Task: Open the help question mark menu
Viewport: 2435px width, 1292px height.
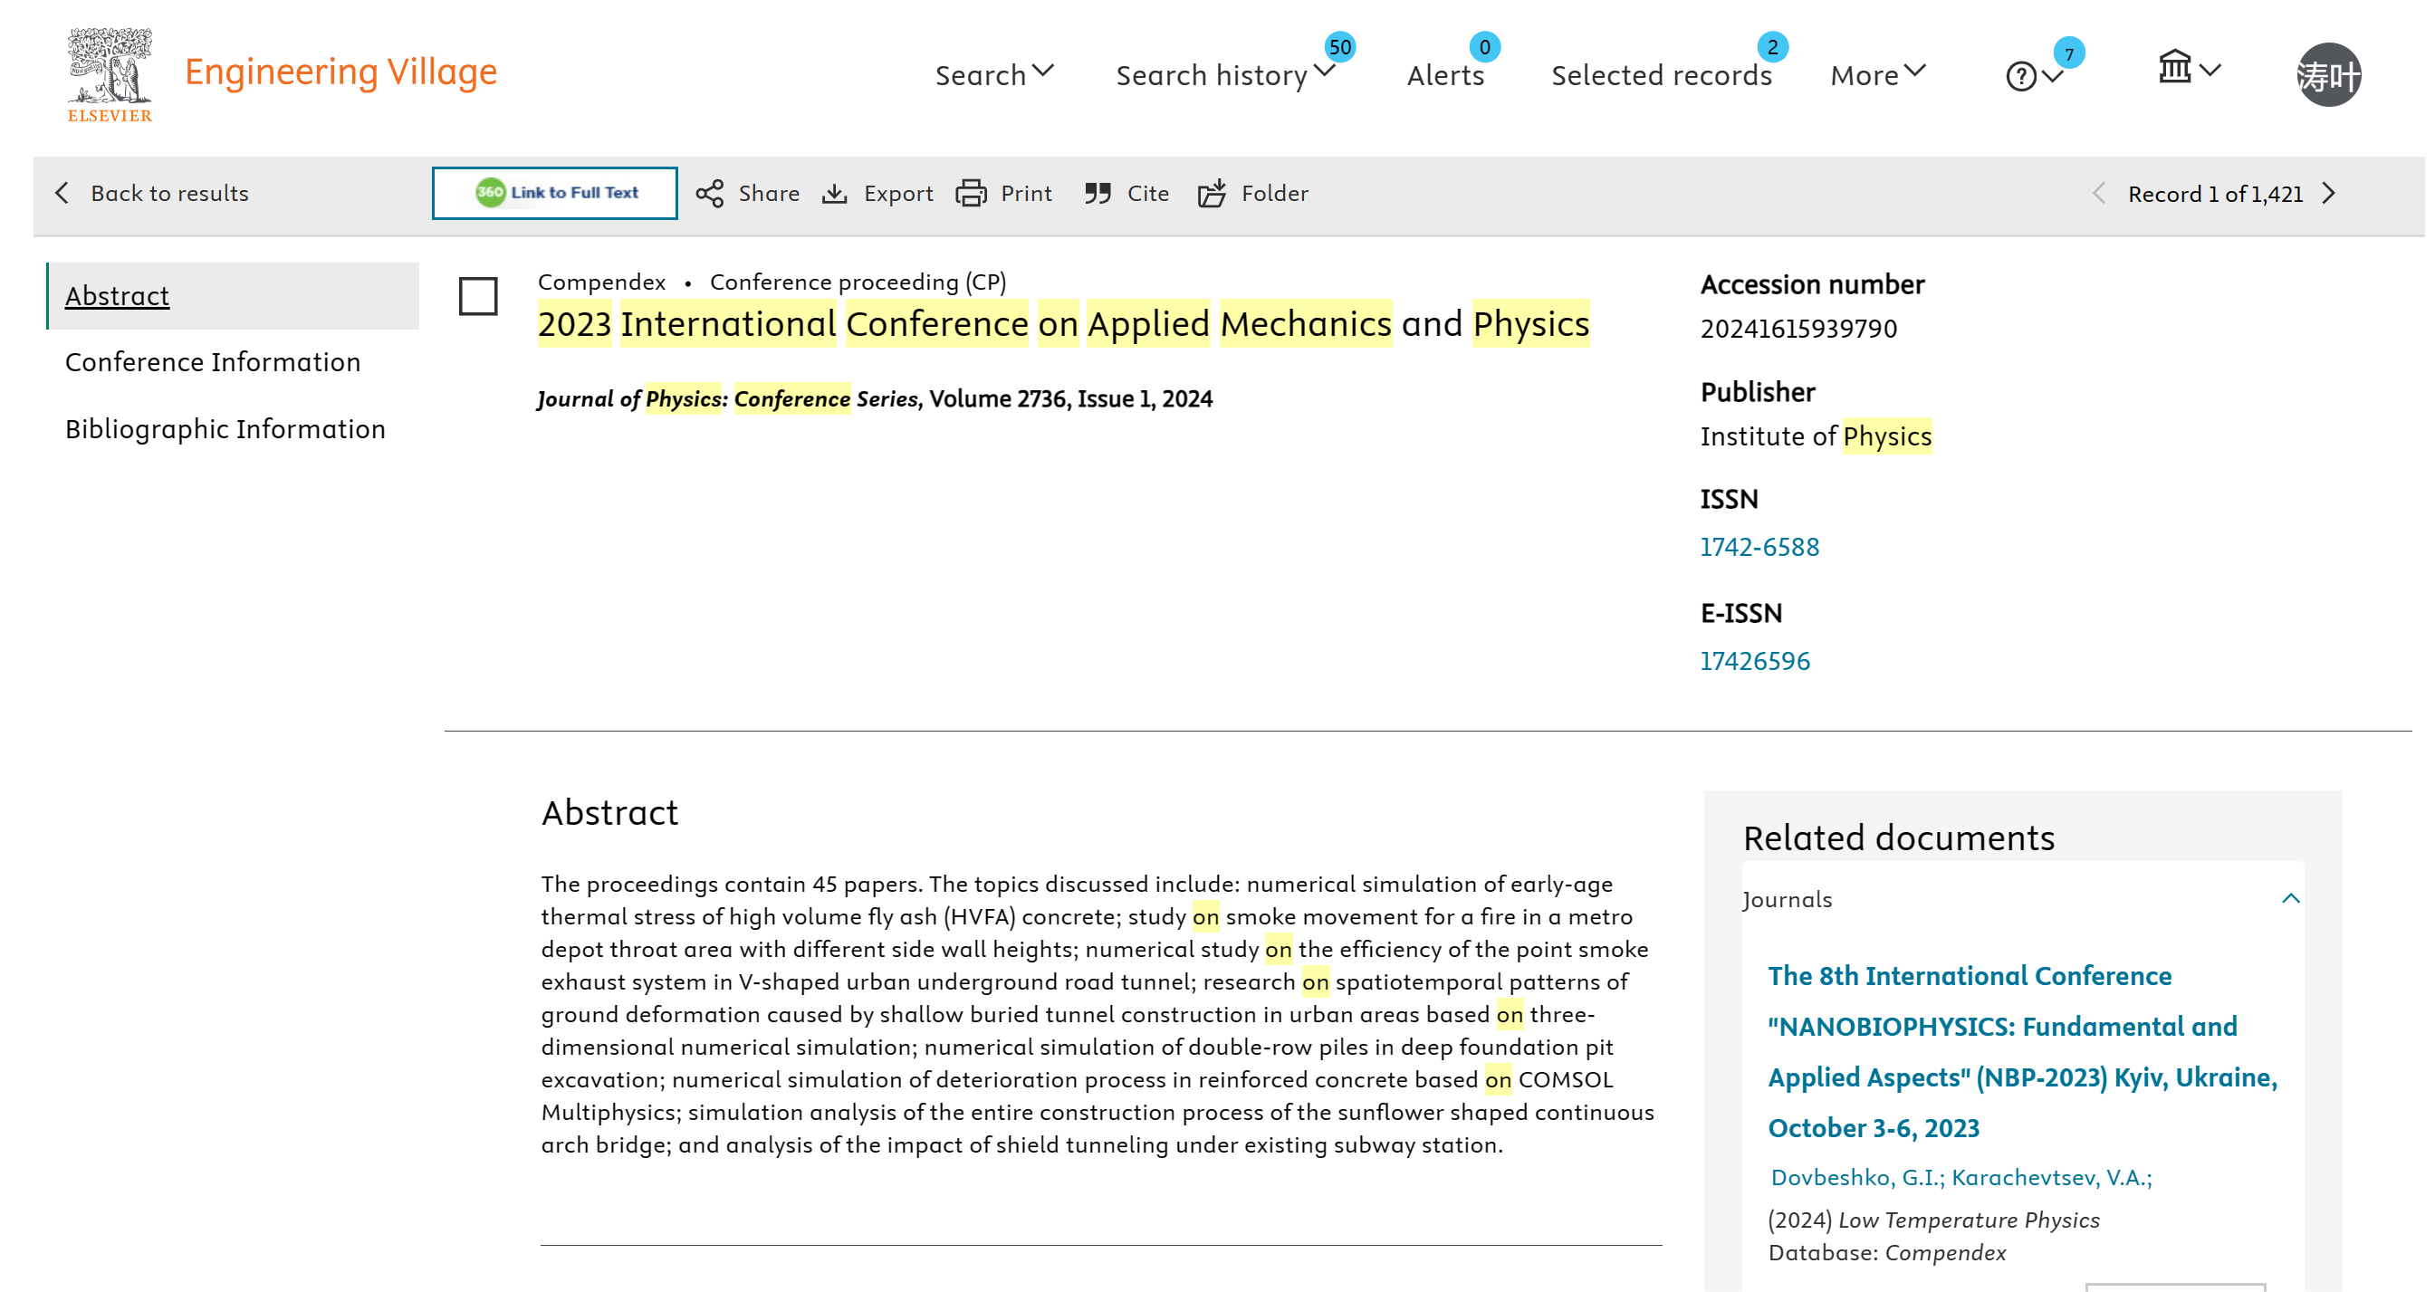Action: tap(2033, 76)
